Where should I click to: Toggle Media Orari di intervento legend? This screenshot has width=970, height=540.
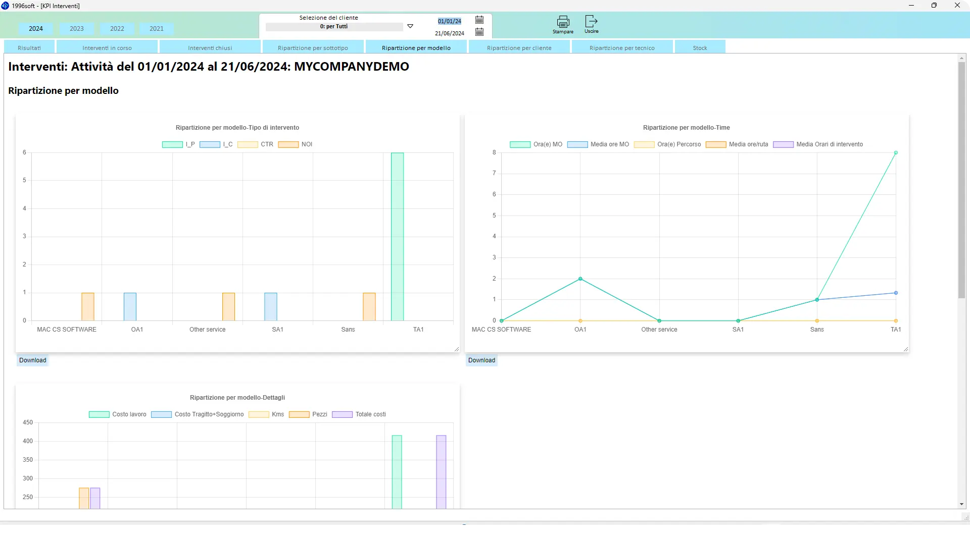[x=818, y=144]
